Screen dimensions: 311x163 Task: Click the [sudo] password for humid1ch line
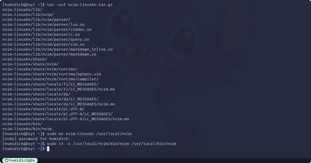(36, 139)
